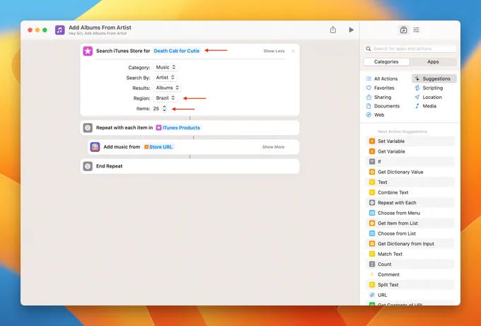Collapse options with Show Less
Viewport: 481px width, 326px height.
point(274,51)
